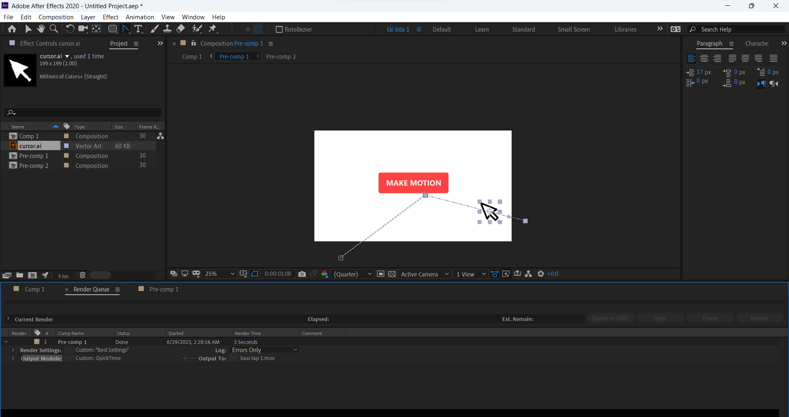Select the Brush tool
Viewport: 789px width, 417px height.
154,29
